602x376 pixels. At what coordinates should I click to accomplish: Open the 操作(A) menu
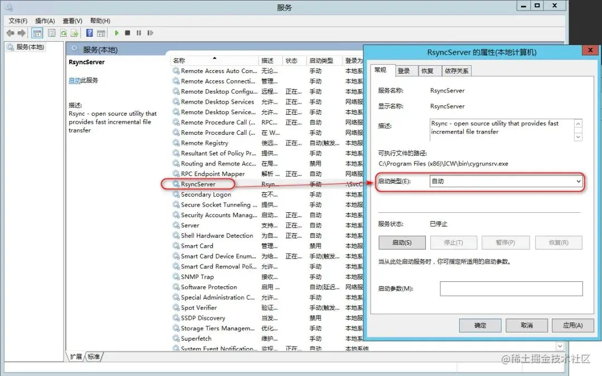45,21
